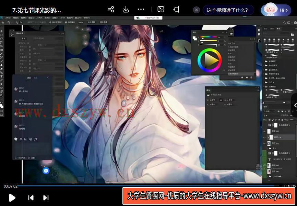Open the layers filter type dropdown
Image resolution: width=297 pixels, height=206 pixels.
point(270,111)
